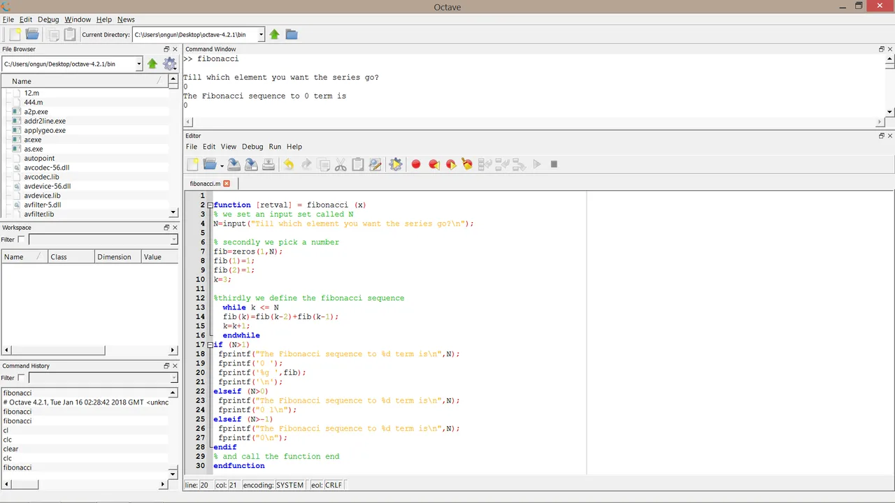Go up one directory in main toolbar

tap(274, 34)
